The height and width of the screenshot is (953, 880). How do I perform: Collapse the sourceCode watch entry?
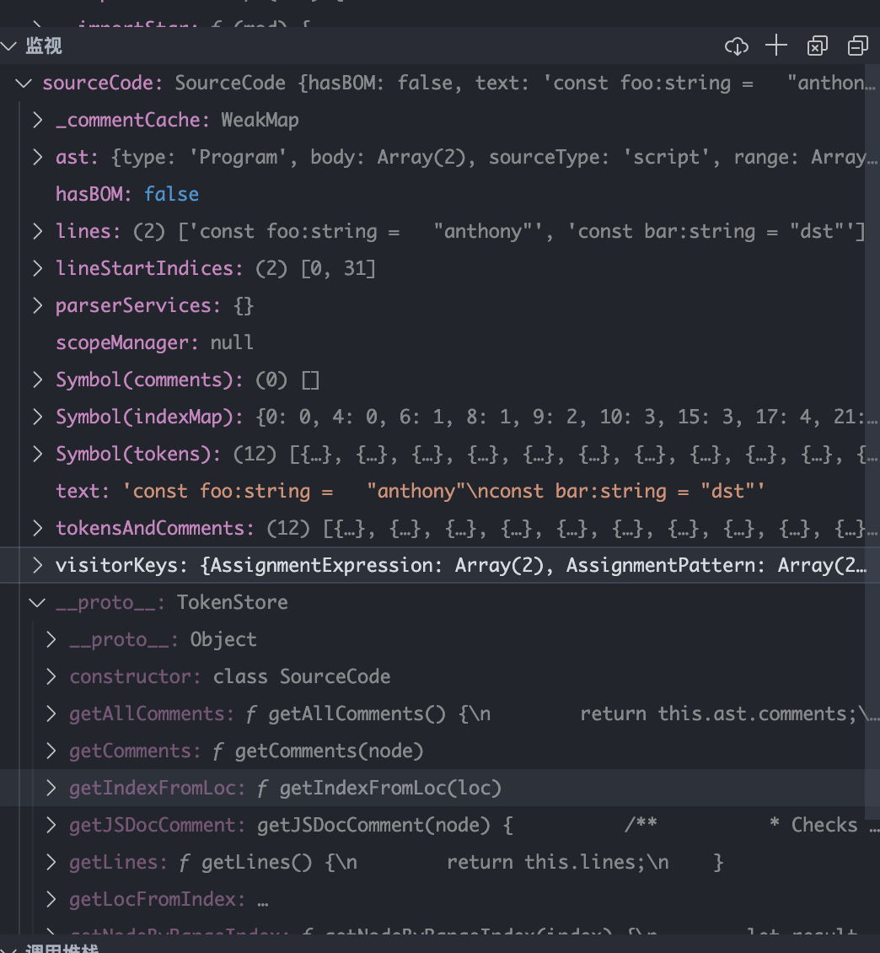(25, 83)
